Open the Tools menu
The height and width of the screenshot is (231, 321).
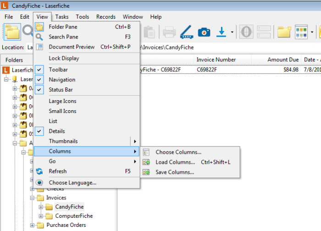82,17
